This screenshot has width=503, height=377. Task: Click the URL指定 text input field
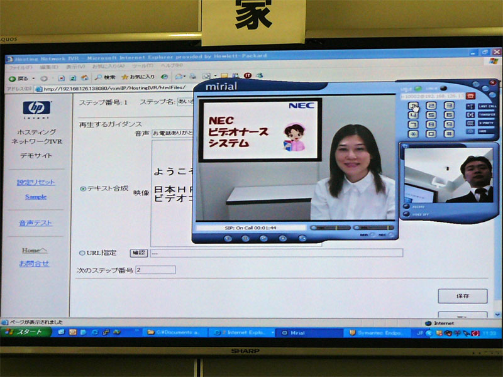(x=277, y=253)
